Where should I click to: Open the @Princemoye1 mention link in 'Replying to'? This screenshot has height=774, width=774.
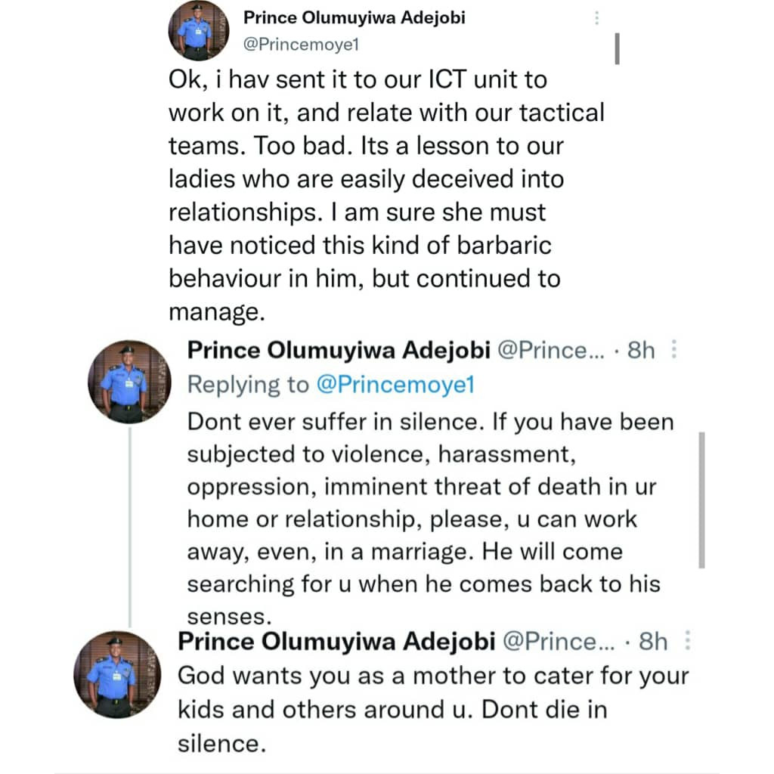point(395,384)
